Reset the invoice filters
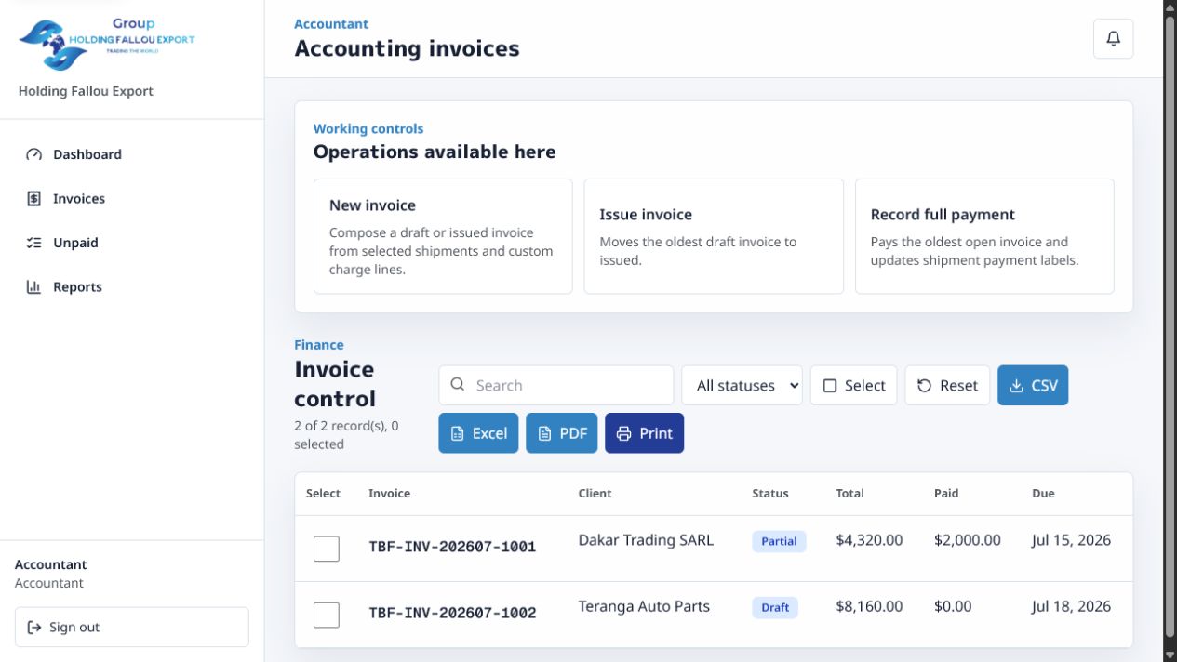Screen dimensions: 1177x662 947,385
